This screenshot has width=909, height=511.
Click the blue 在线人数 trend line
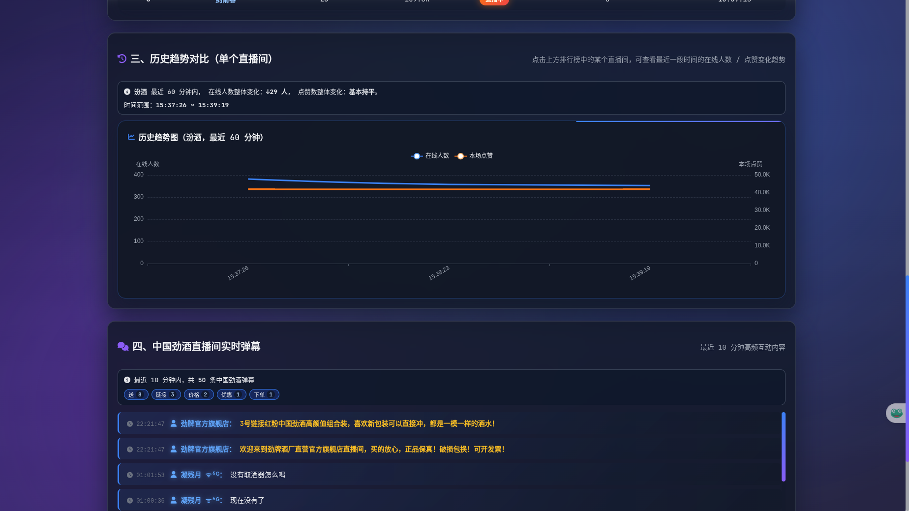click(449, 183)
